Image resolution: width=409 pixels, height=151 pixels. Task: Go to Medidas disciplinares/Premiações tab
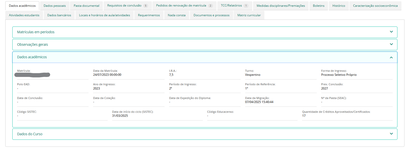coord(281,6)
